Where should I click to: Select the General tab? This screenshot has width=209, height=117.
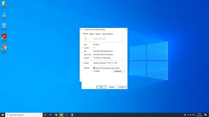tap(85, 34)
